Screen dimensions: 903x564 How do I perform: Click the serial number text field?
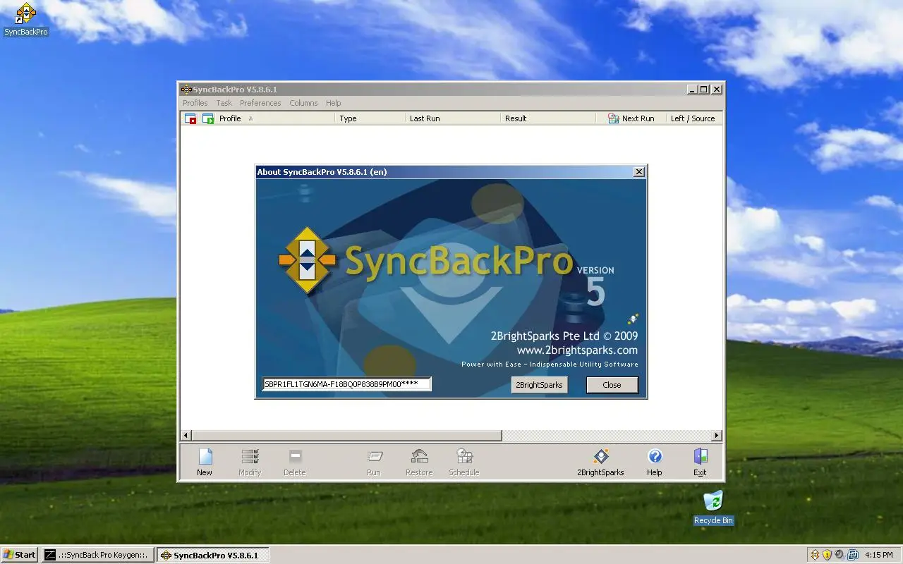pos(347,384)
